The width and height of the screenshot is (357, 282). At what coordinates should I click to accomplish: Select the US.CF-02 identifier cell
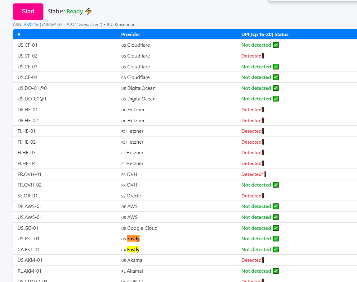click(27, 56)
